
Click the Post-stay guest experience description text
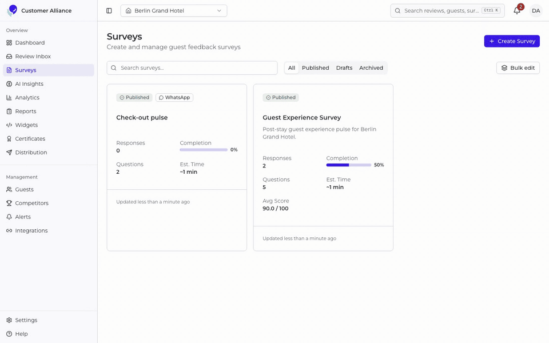[x=319, y=133]
